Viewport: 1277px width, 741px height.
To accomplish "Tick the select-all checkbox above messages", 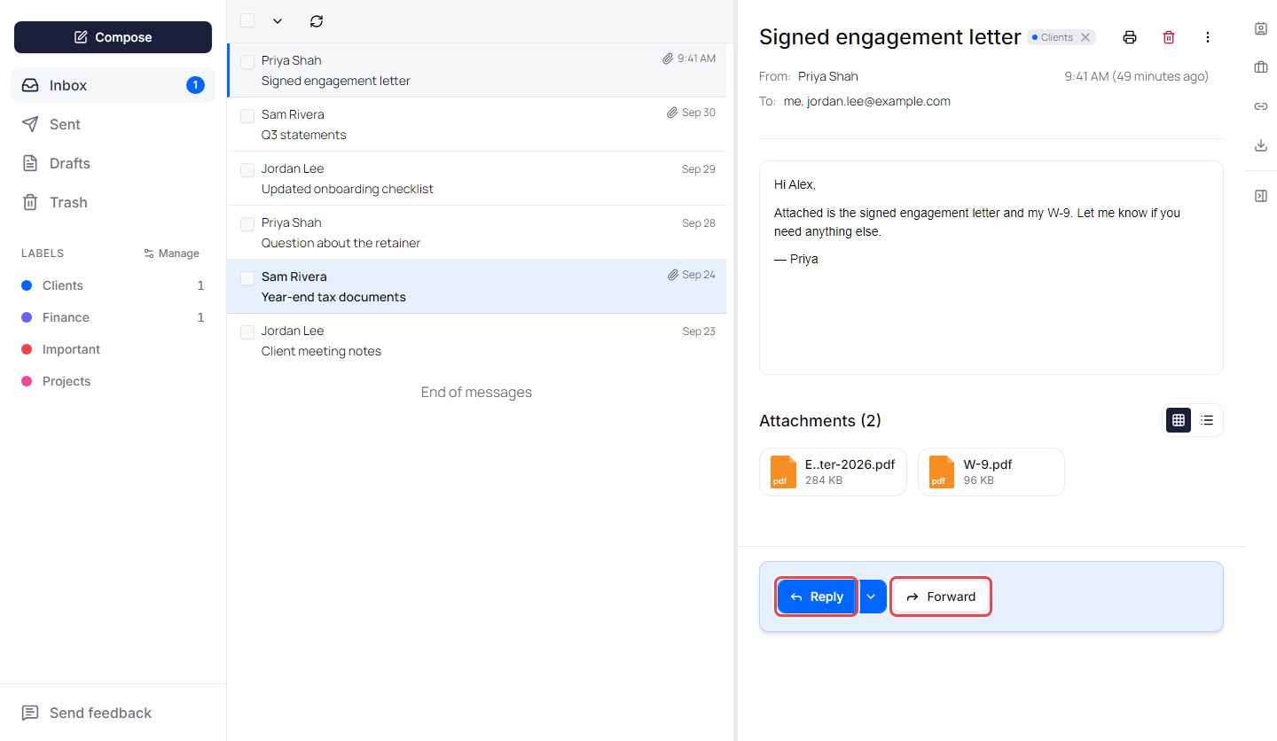I will click(247, 20).
